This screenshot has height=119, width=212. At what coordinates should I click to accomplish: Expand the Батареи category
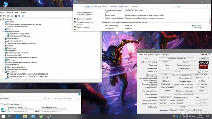3,29
